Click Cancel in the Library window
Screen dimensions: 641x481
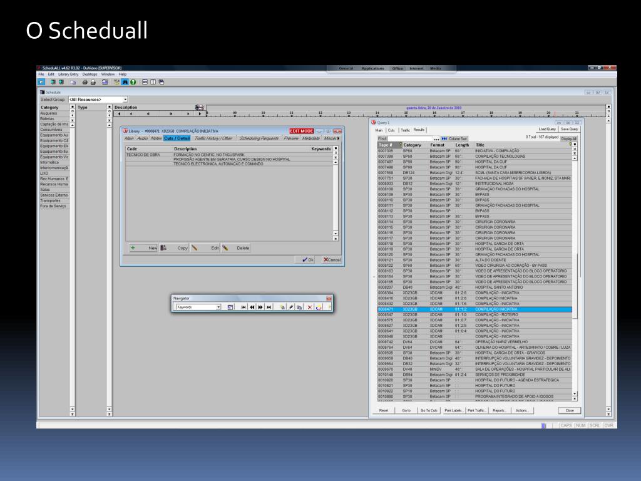(332, 260)
